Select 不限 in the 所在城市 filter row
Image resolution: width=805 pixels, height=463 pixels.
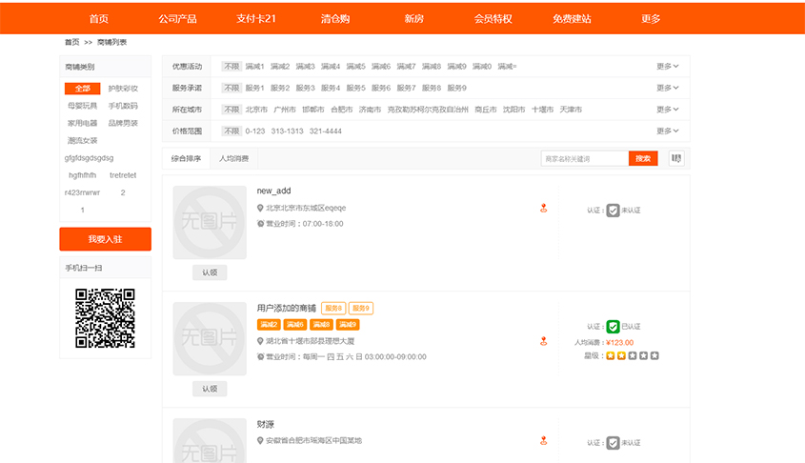(231, 110)
